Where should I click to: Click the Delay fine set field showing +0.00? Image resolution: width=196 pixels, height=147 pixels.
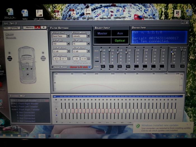point(84,58)
